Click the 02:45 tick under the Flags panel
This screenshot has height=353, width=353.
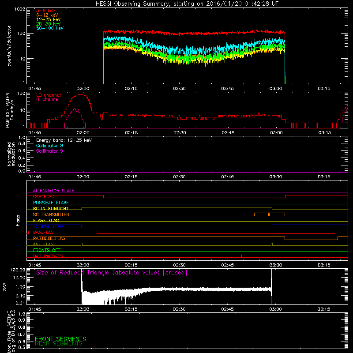(x=228, y=265)
